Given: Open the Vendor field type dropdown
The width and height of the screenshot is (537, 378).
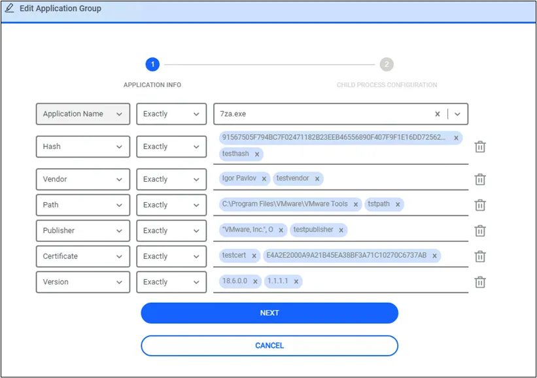Looking at the screenshot, I should (83, 179).
